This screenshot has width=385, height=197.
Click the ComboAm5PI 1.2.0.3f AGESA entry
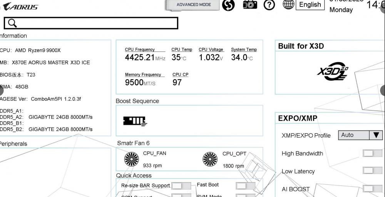[40, 99]
